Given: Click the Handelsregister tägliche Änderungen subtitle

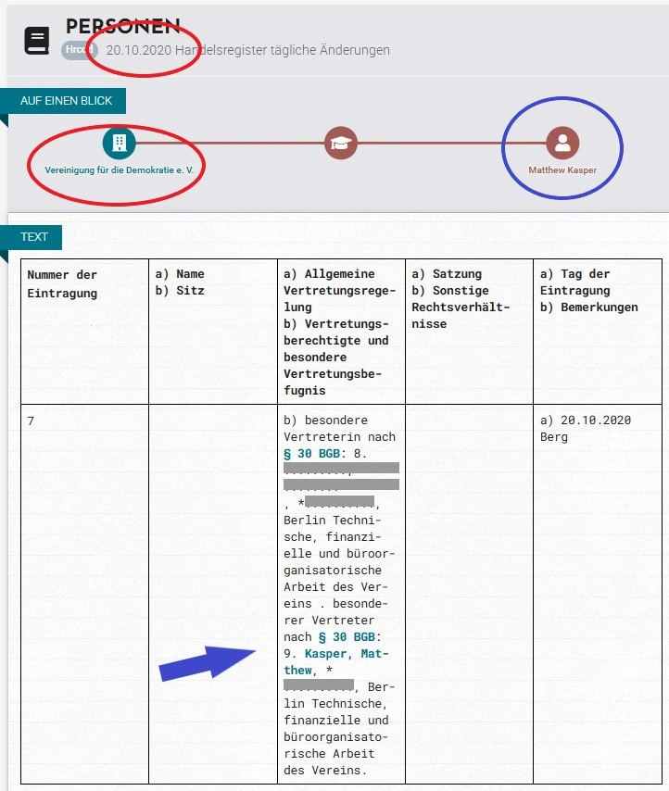Looking at the screenshot, I should pyautogui.click(x=283, y=50).
